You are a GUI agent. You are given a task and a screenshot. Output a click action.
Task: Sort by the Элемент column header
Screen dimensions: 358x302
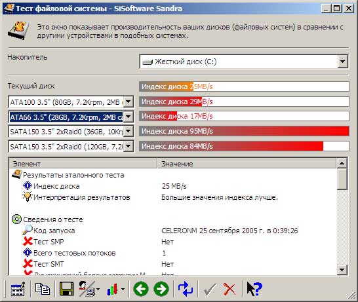click(83, 164)
